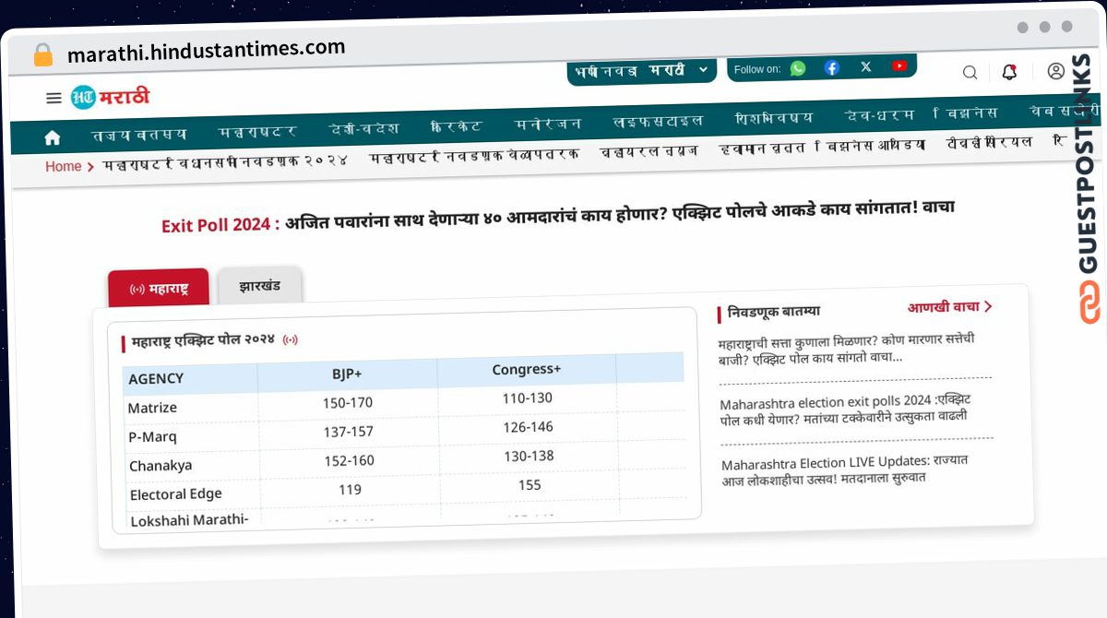This screenshot has height=618, width=1107.
Task: Click the 119 value in Electoral Edge row
Action: 350,490
